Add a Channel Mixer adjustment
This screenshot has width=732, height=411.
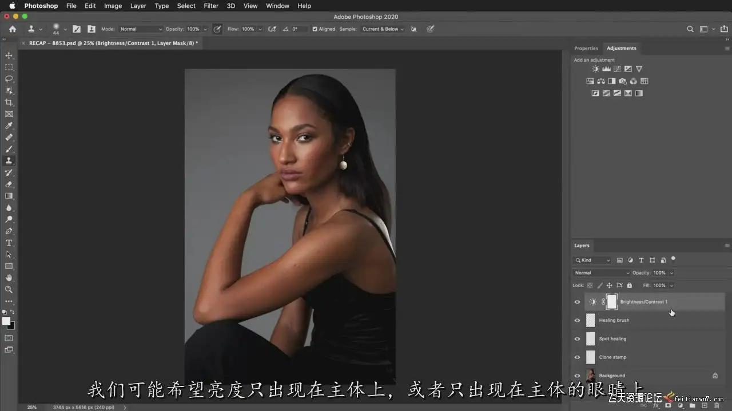click(634, 81)
